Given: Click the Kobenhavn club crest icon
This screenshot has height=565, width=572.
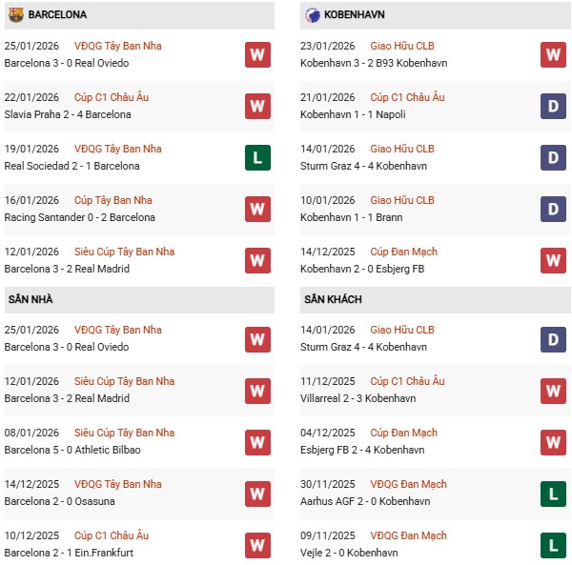Looking at the screenshot, I should (x=313, y=15).
